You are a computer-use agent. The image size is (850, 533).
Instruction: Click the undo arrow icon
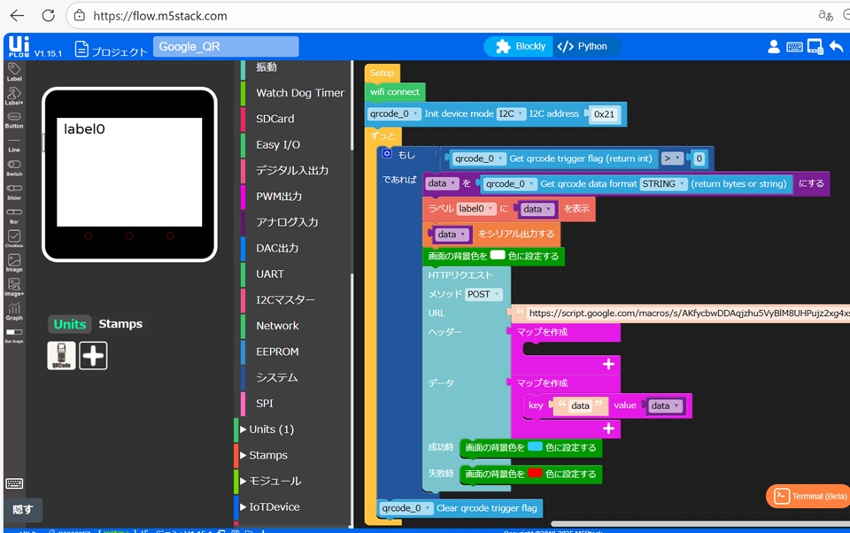pos(836,47)
